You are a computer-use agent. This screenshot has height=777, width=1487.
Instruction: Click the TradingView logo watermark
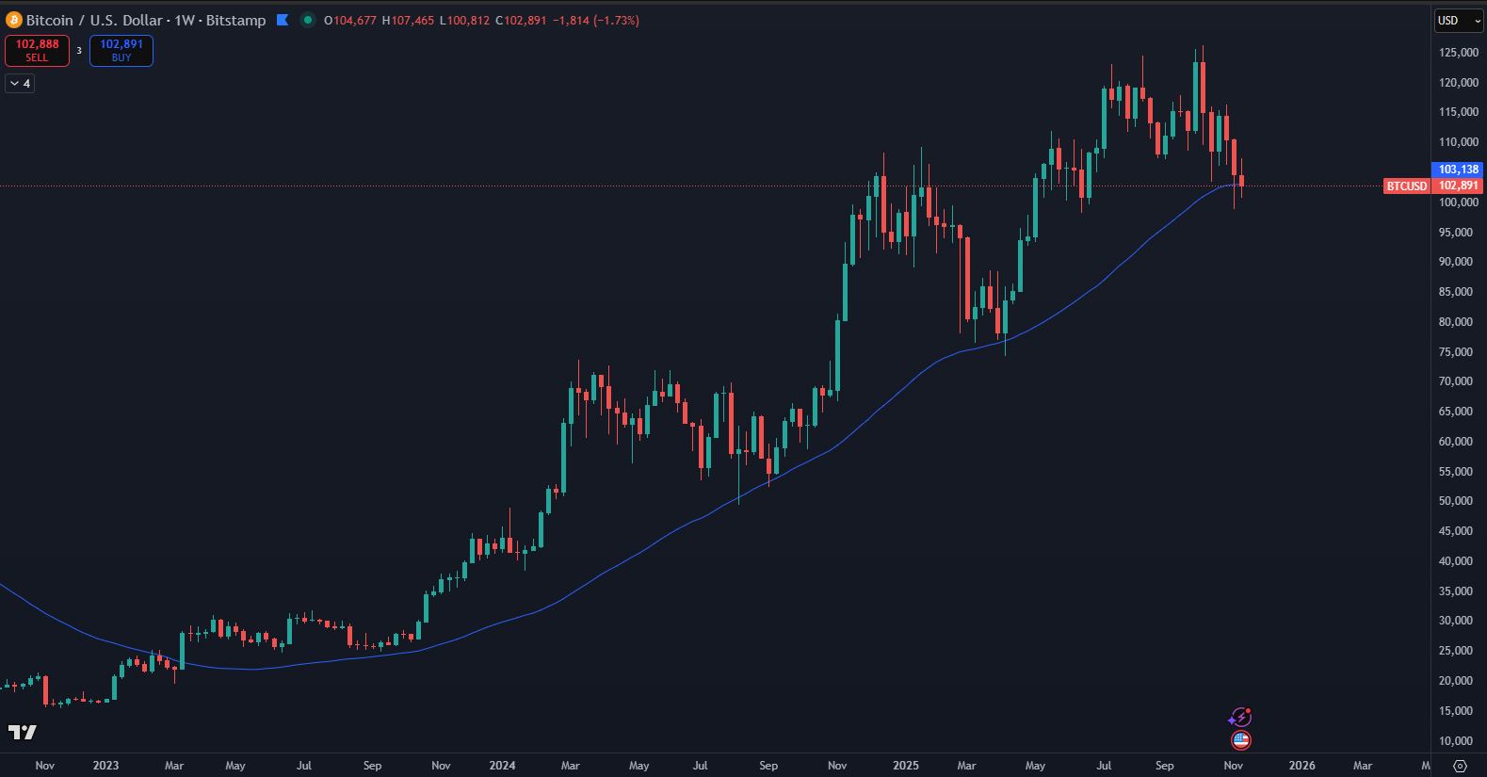click(23, 732)
